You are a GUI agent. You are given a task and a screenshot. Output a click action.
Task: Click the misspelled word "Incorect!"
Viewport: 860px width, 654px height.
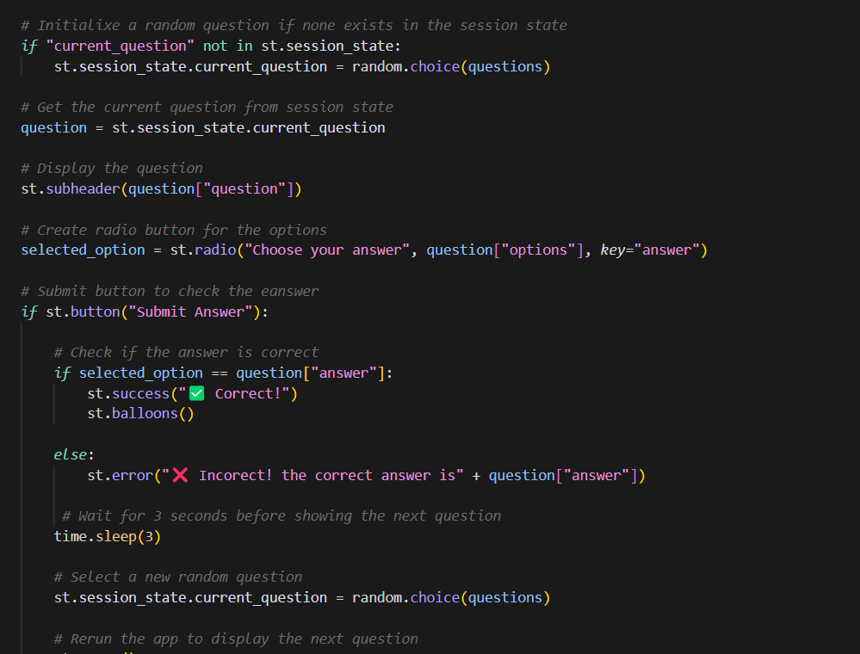click(236, 475)
